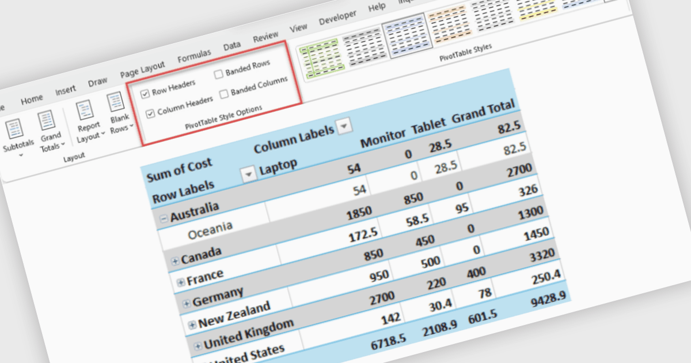Open the Developer ribbon tab
The width and height of the screenshot is (691, 363).
point(337,17)
